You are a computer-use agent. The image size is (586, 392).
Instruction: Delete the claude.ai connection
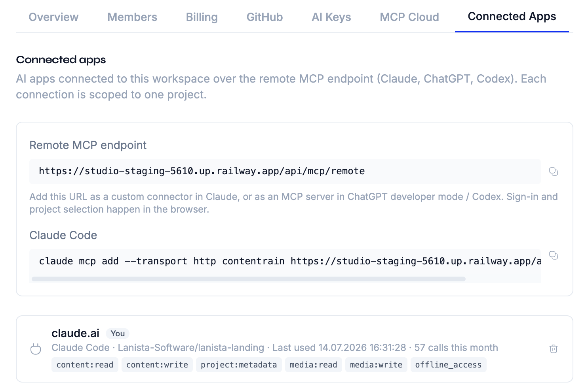point(554,349)
